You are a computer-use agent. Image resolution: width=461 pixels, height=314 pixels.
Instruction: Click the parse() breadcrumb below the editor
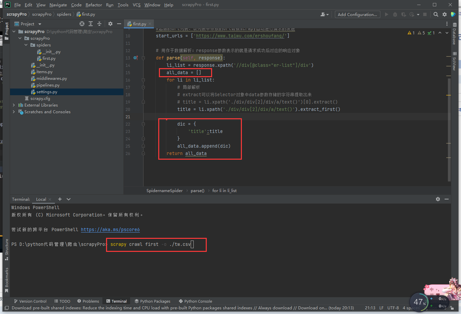[197, 191]
